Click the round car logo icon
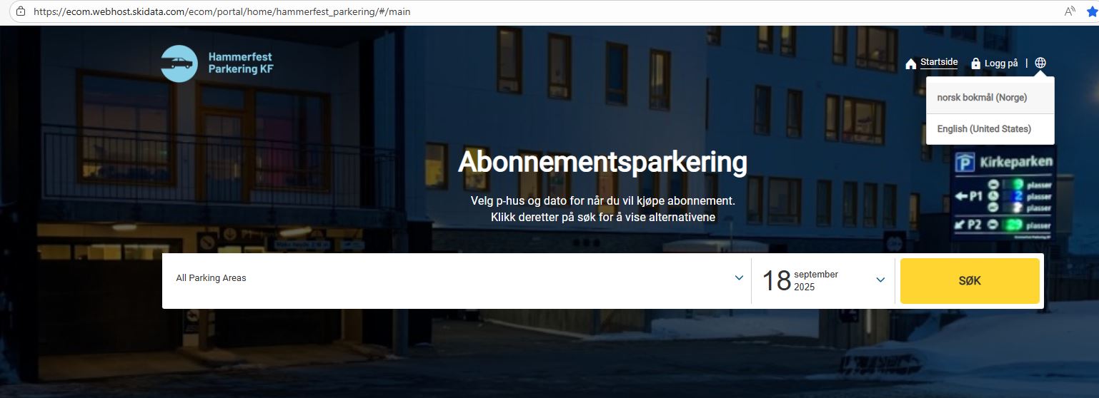 click(x=179, y=63)
